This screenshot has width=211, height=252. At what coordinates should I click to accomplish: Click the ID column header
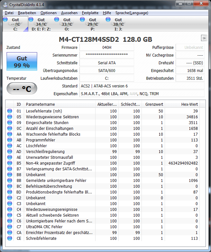point(19,104)
